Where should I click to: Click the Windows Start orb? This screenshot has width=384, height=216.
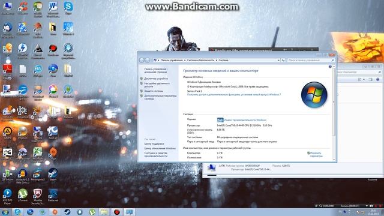coord(5,212)
